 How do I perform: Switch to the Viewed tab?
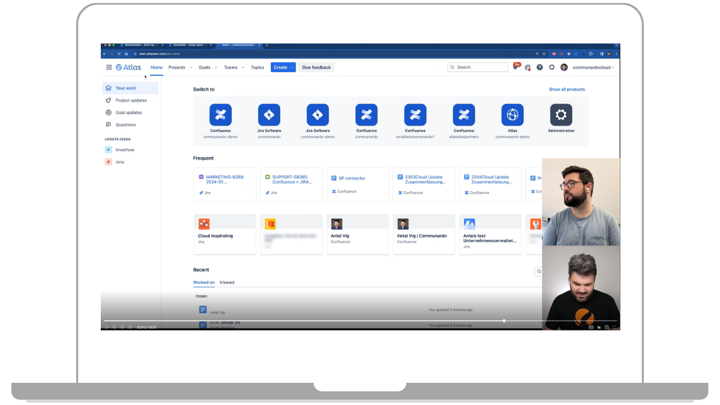tap(227, 282)
